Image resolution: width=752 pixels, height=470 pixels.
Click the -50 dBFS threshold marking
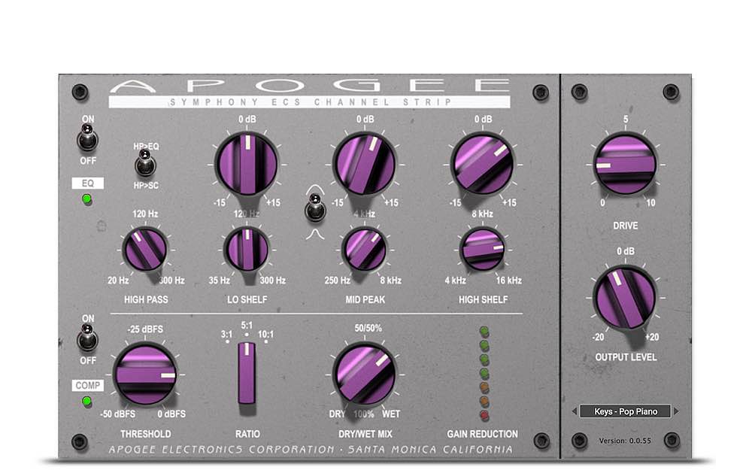[x=117, y=414]
